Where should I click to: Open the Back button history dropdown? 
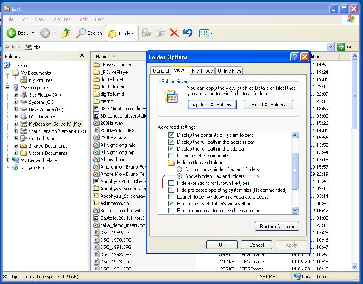(x=33, y=33)
